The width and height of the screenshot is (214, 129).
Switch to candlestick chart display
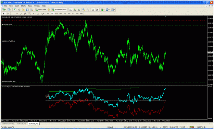[x=75, y=10]
